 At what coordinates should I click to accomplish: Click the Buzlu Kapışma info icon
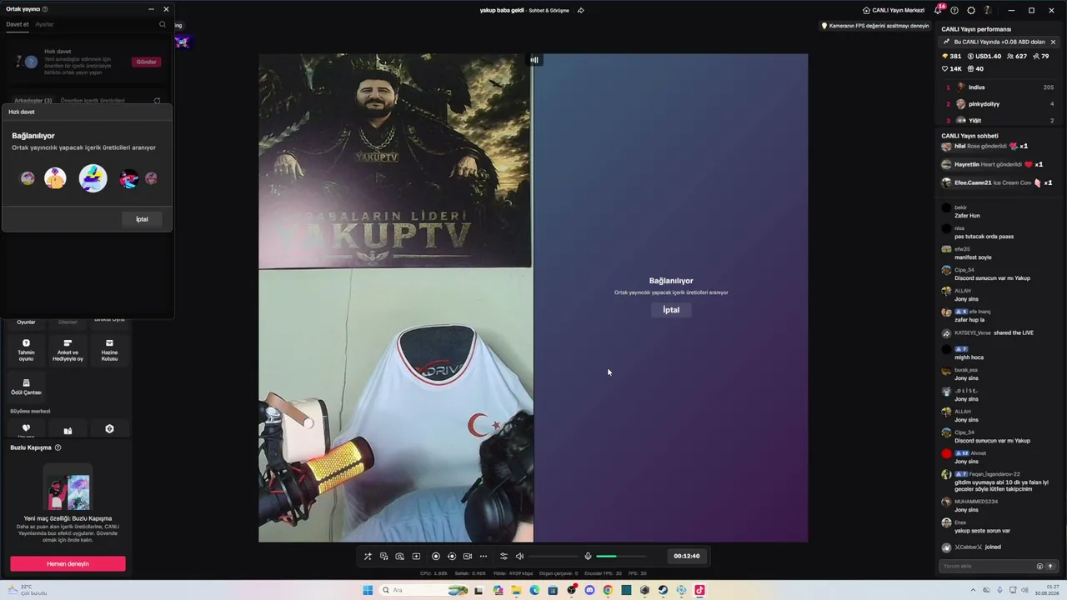click(x=58, y=447)
